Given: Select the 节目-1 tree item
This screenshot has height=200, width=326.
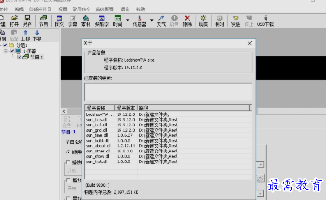Looking at the screenshot, I should tap(37, 57).
